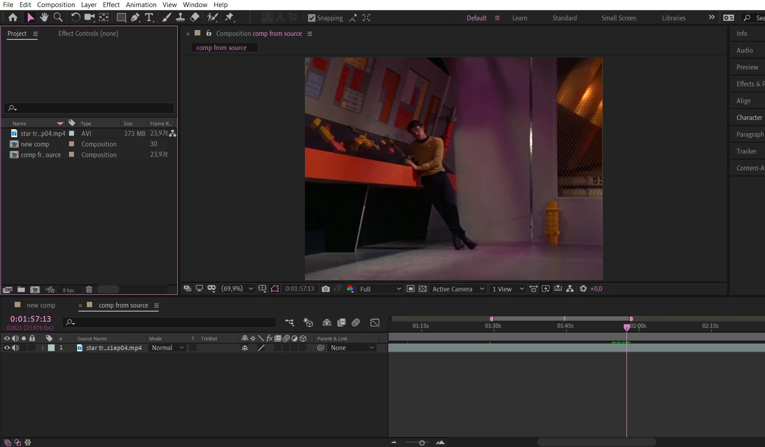This screenshot has height=447, width=765.
Task: Click the timeline zoom slider handle
Action: [422, 443]
